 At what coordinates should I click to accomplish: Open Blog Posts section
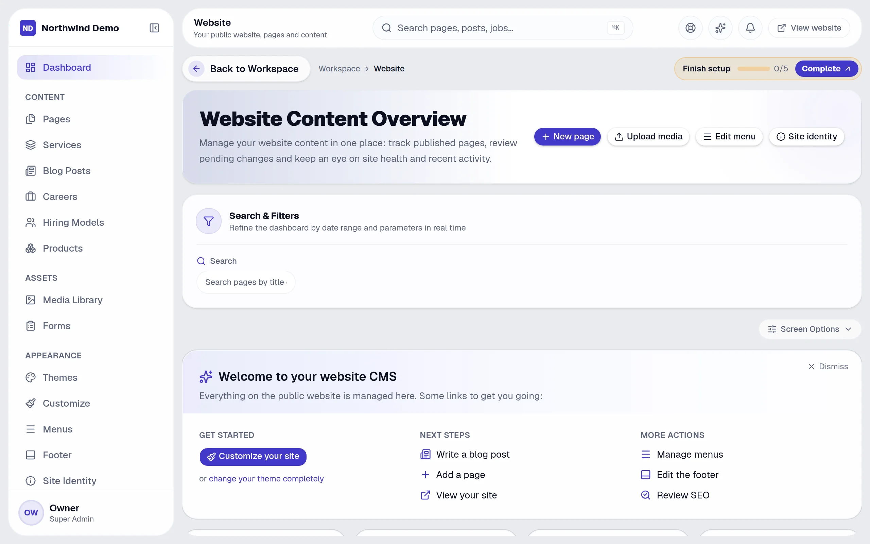point(91,171)
